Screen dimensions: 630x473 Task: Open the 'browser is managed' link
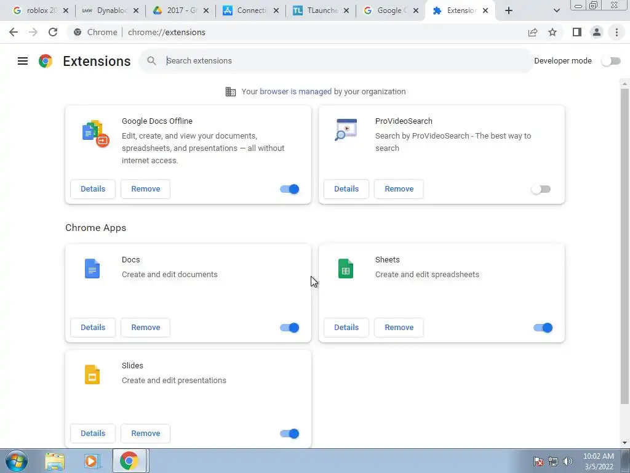click(296, 92)
